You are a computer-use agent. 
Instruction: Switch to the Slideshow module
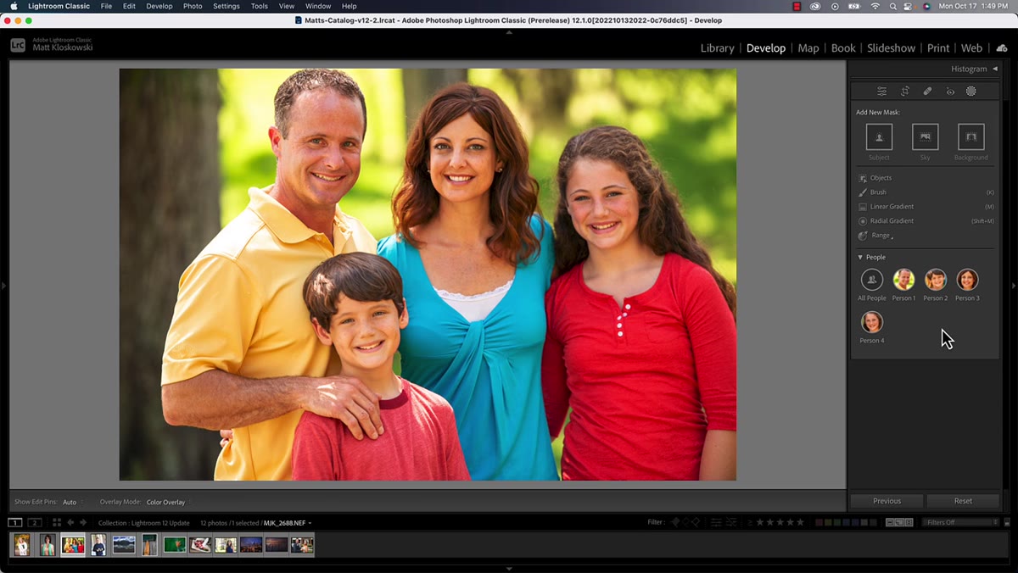[x=891, y=48]
